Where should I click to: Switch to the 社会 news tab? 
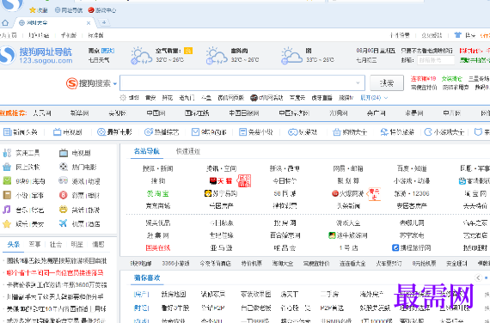tap(56, 244)
